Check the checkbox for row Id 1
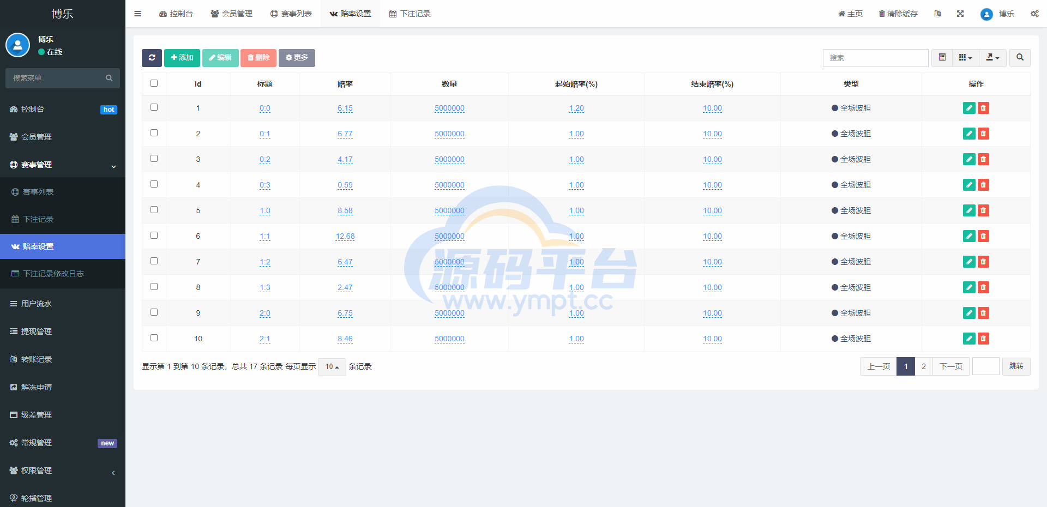Image resolution: width=1047 pixels, height=507 pixels. (x=154, y=107)
